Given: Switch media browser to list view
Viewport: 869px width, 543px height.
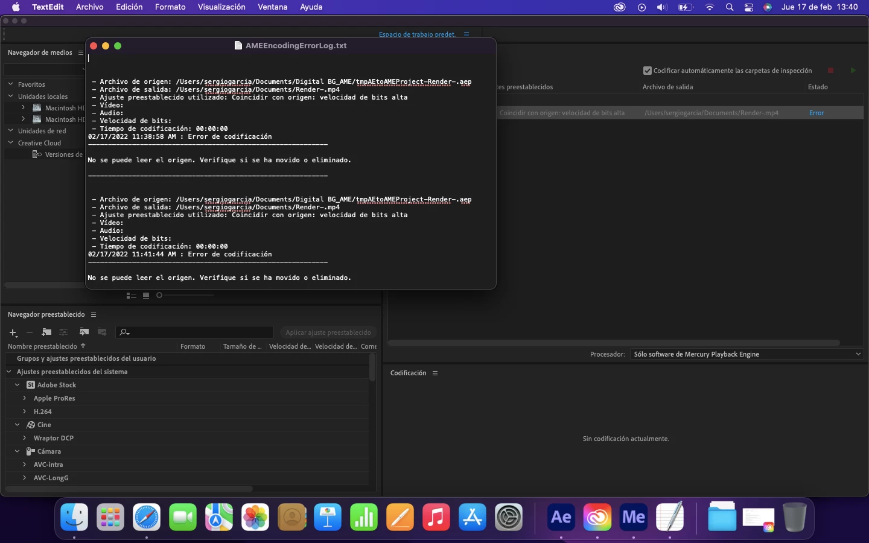Looking at the screenshot, I should point(131,295).
